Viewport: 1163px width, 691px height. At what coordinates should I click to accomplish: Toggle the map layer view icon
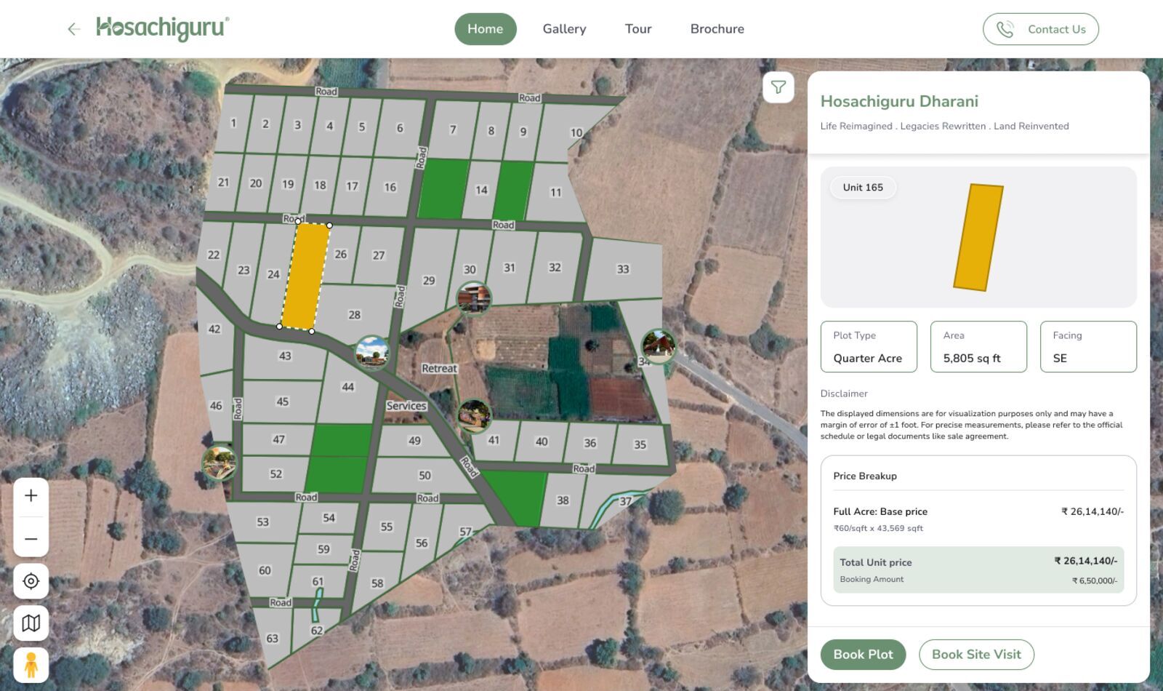pyautogui.click(x=31, y=623)
